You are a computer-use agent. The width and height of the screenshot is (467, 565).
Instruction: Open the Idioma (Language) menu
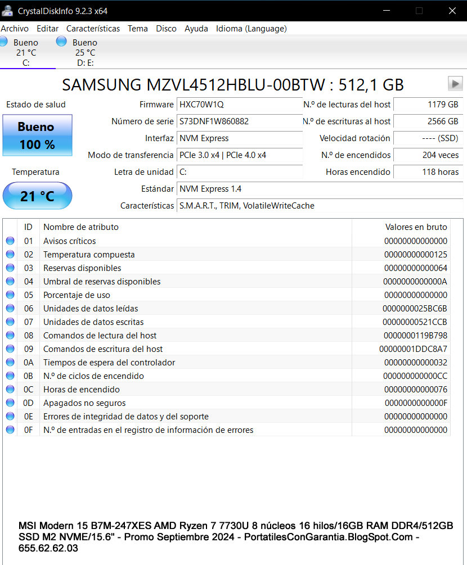(x=252, y=29)
